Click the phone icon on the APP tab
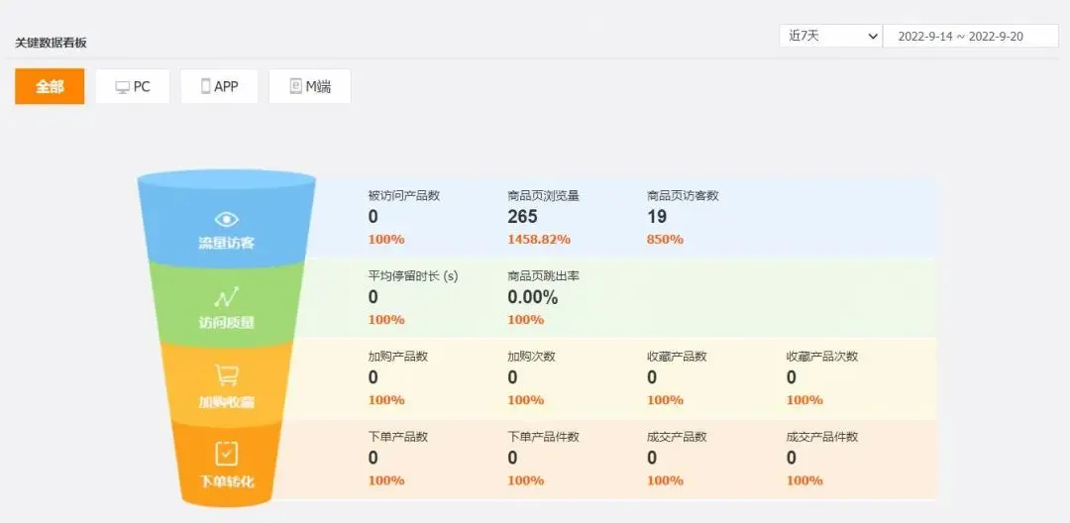 [205, 86]
